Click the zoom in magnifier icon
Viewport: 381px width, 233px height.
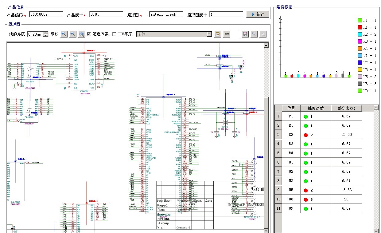(x=64, y=34)
